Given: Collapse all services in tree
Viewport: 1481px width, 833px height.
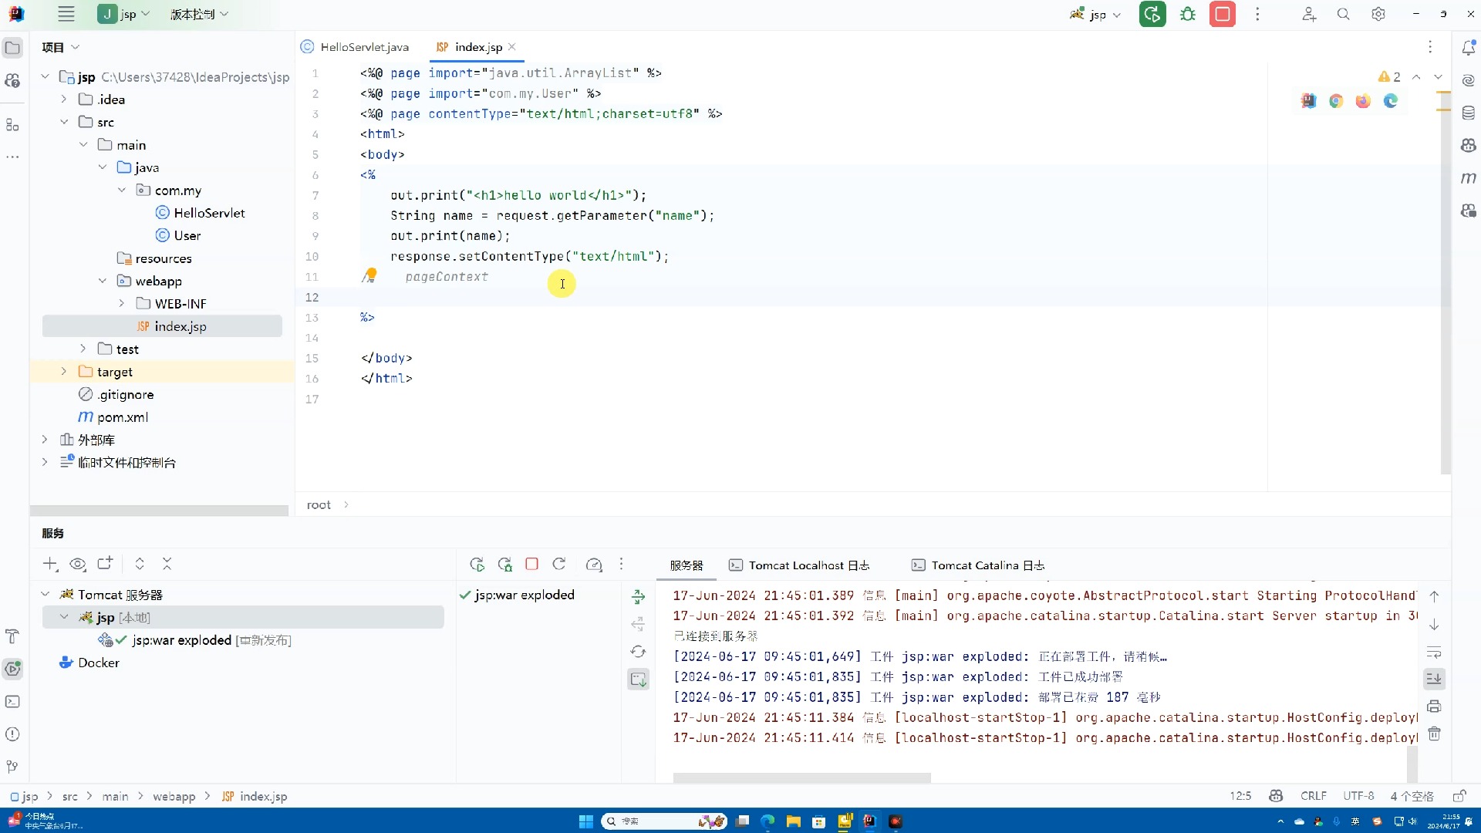Looking at the screenshot, I should click(167, 564).
